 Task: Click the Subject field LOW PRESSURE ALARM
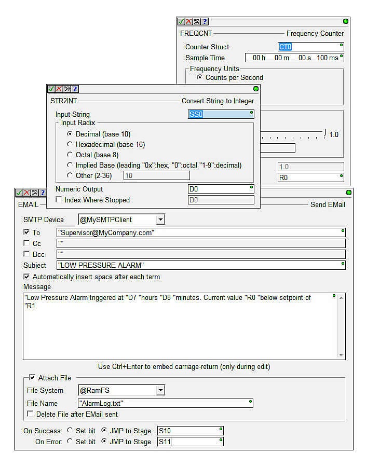tap(201, 265)
